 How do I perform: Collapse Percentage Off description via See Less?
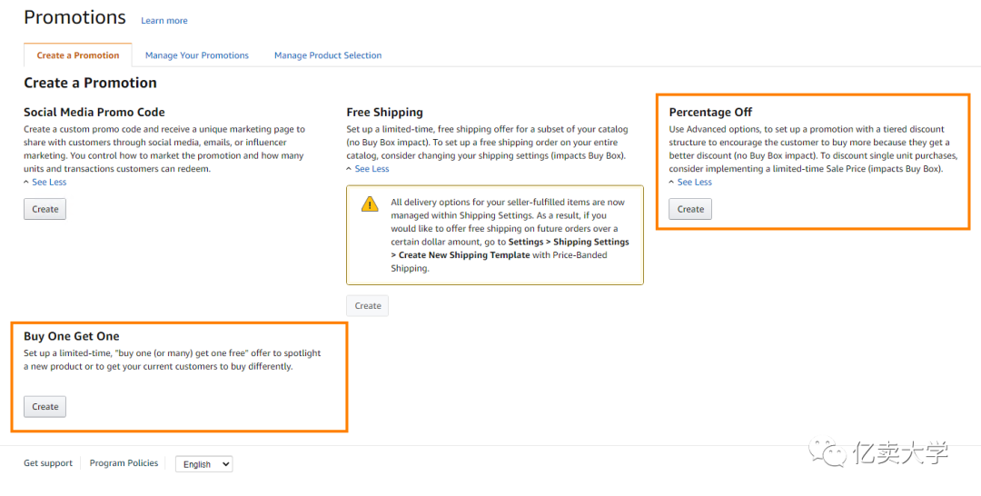tap(690, 182)
